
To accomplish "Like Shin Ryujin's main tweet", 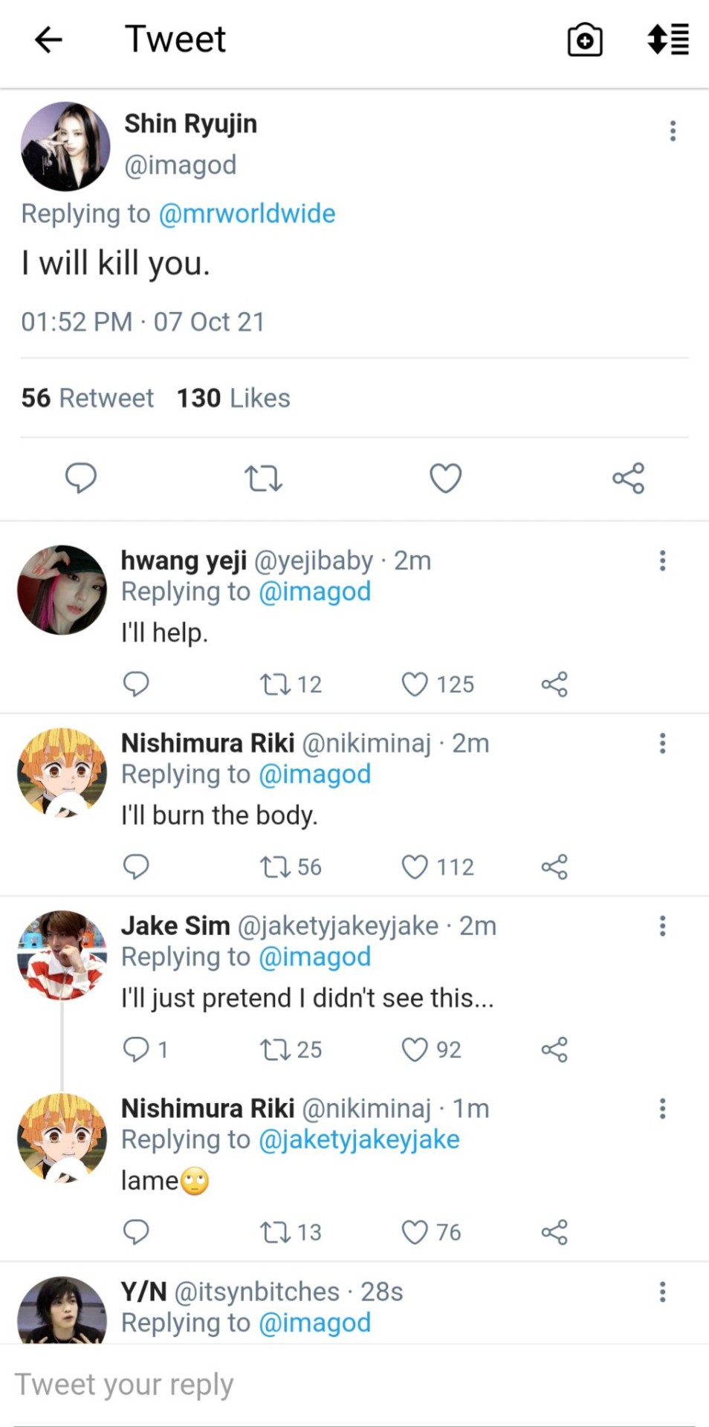I will pyautogui.click(x=446, y=478).
